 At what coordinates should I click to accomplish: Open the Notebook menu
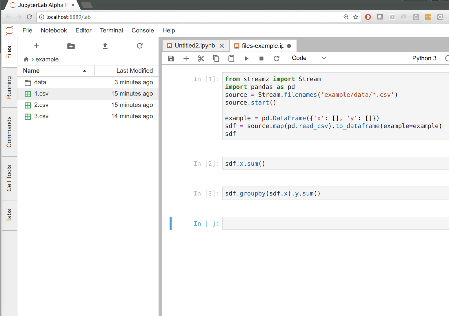click(54, 30)
